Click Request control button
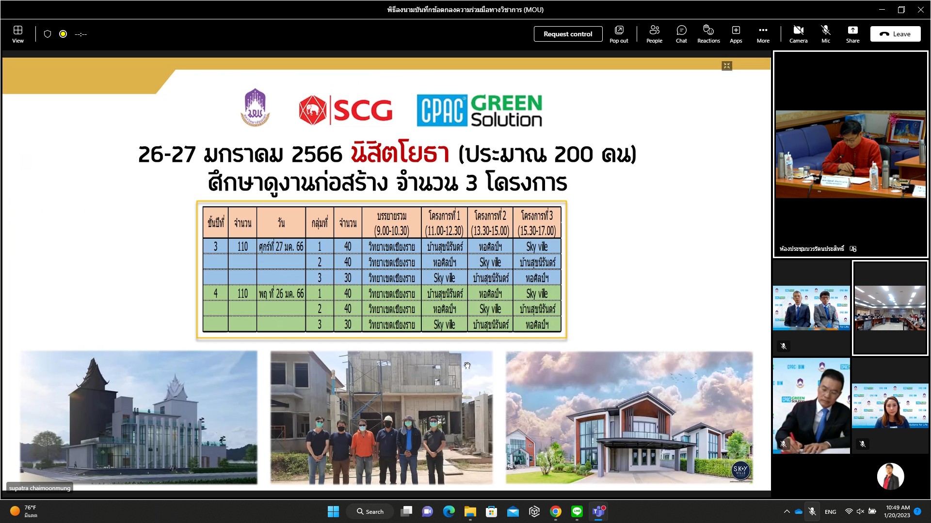The width and height of the screenshot is (931, 523). tap(568, 34)
